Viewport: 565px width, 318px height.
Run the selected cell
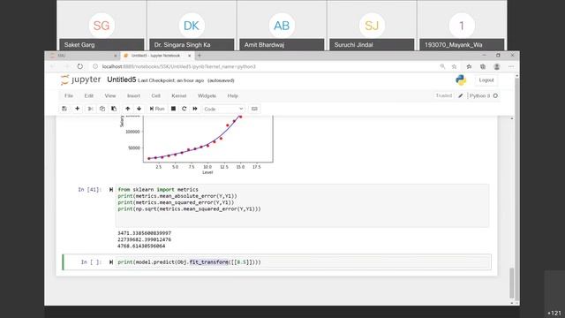click(157, 109)
